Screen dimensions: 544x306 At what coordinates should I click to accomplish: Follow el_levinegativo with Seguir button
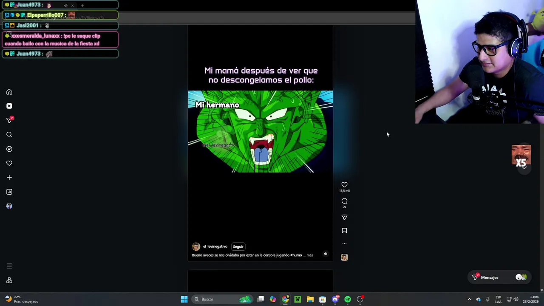[x=238, y=246]
